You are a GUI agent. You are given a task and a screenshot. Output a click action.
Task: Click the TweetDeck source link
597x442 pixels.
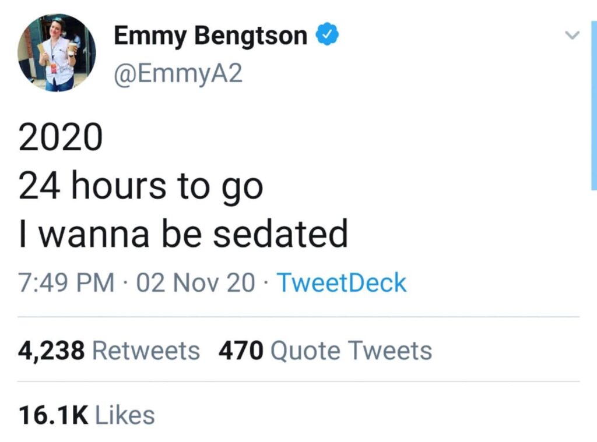tap(341, 283)
